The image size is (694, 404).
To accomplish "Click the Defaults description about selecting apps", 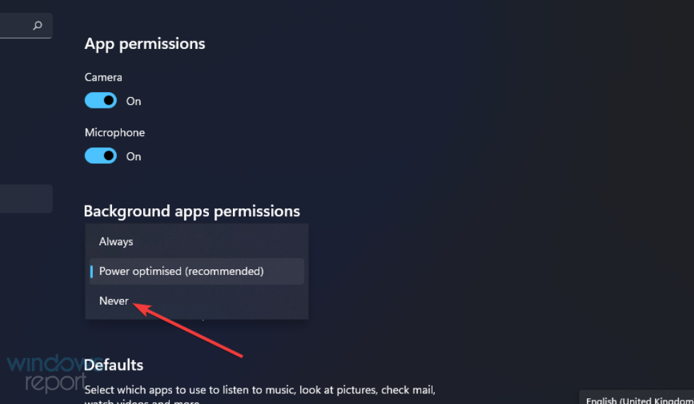I will pyautogui.click(x=260, y=390).
